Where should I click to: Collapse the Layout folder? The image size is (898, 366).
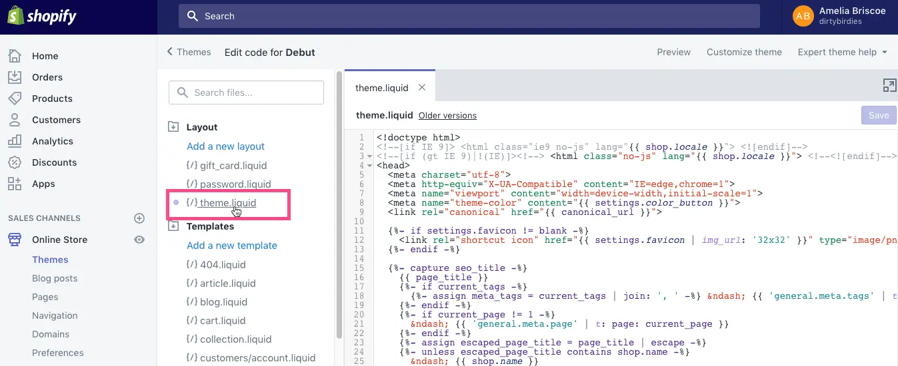pyautogui.click(x=173, y=126)
